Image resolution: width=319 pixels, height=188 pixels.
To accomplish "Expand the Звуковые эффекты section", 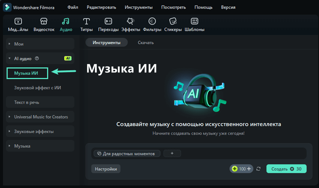I will pos(40,131).
